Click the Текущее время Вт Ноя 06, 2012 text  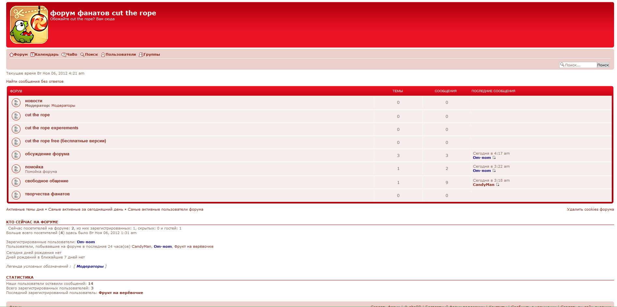(45, 73)
